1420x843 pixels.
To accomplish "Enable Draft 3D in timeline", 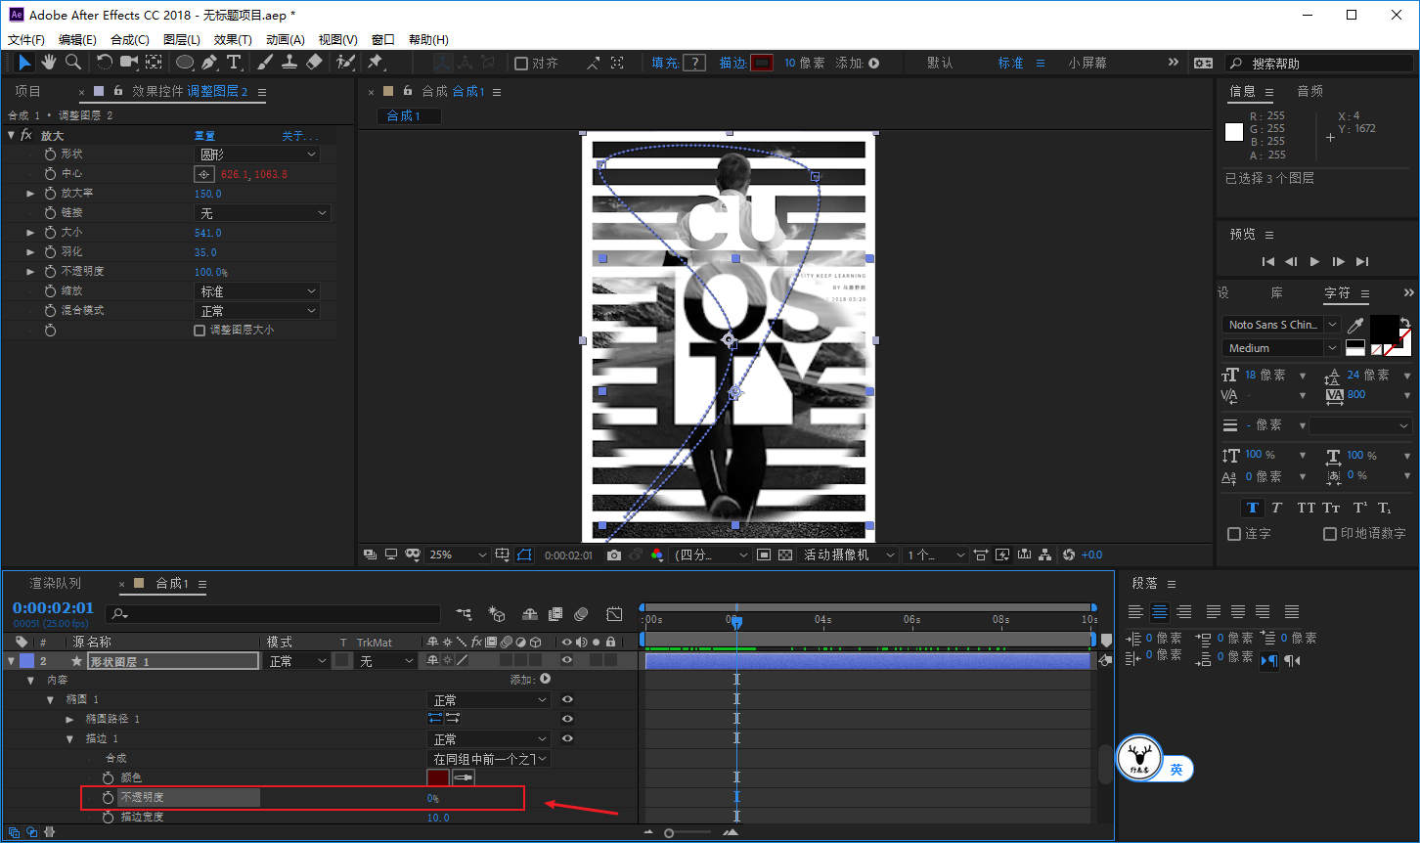I will [498, 614].
